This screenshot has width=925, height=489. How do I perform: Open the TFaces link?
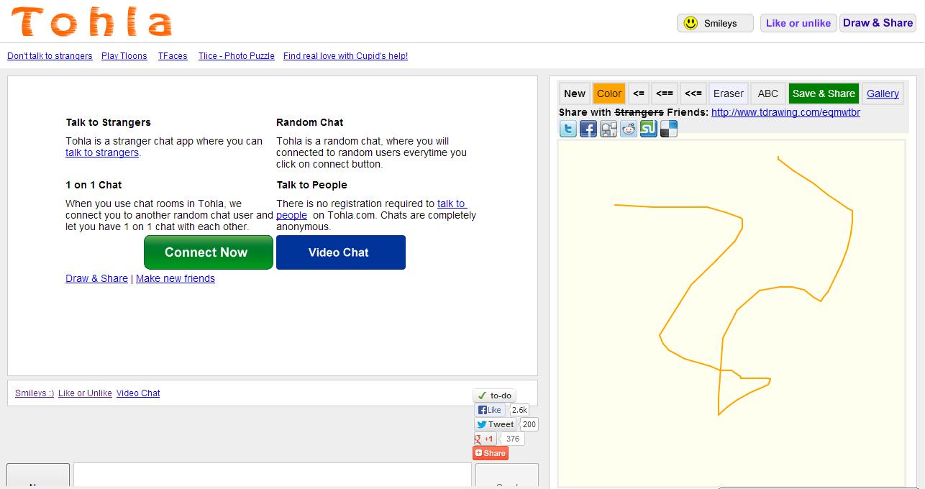coord(173,56)
